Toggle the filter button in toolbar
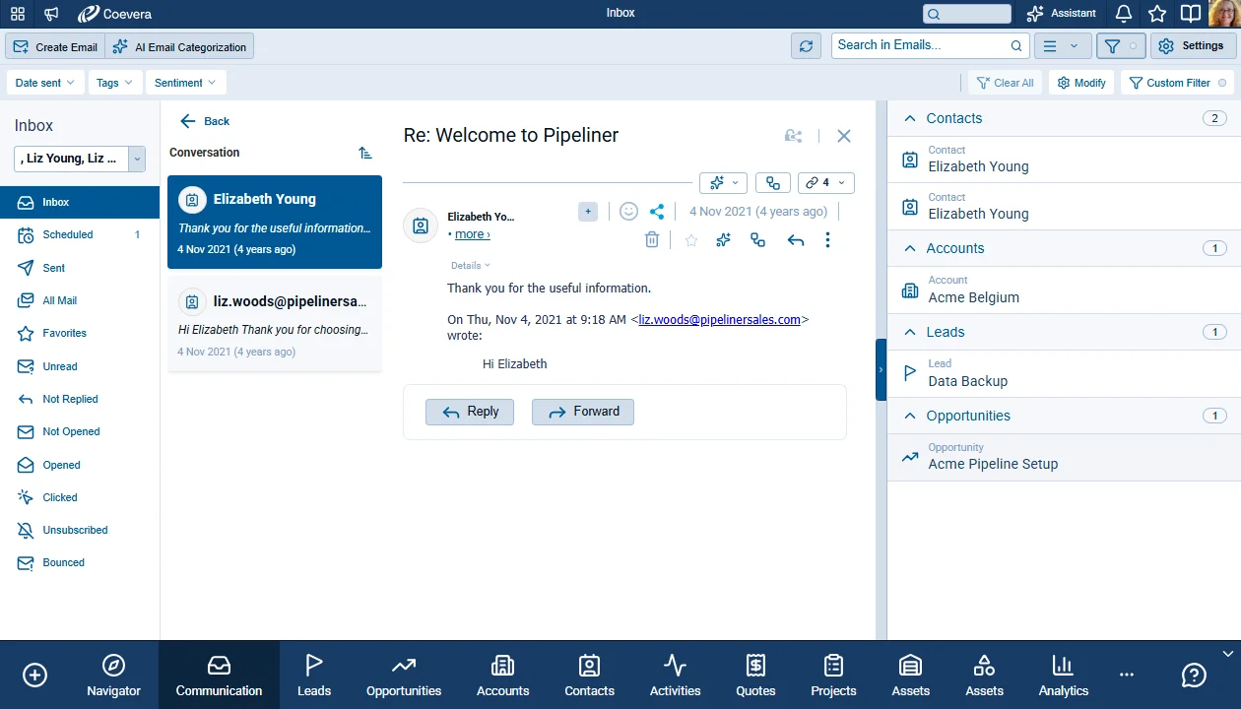Viewport: 1241px width, 709px height. point(1121,46)
